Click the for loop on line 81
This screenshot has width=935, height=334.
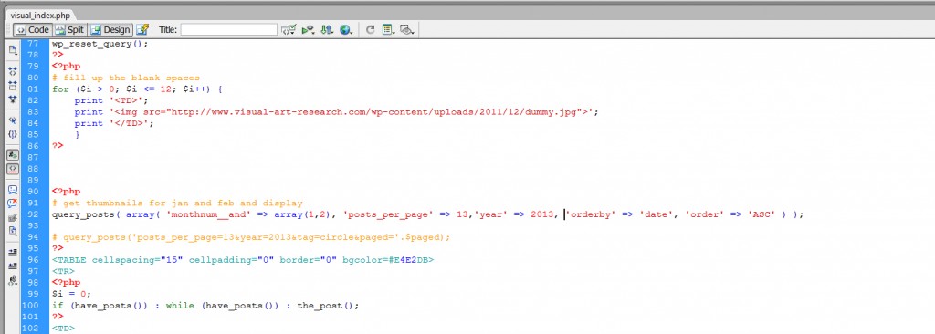click(137, 89)
